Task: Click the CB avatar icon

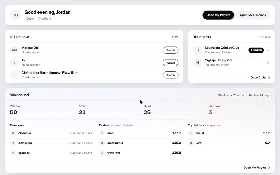Action: coord(15,75)
